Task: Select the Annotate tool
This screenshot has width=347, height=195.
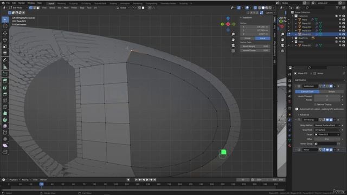Action: tap(5, 60)
